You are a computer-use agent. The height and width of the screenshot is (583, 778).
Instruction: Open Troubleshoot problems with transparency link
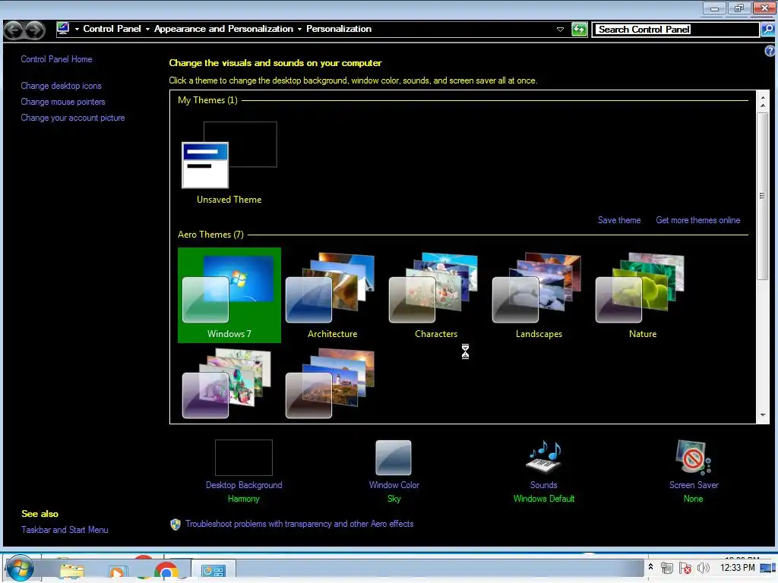[x=299, y=524]
